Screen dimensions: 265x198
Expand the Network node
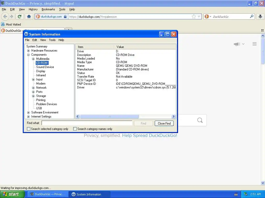pyautogui.click(x=33, y=88)
